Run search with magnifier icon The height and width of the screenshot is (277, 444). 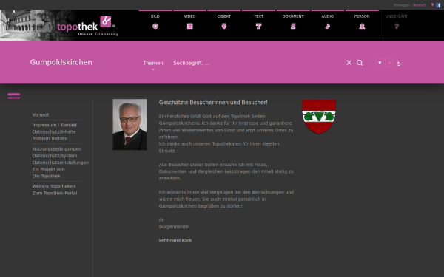point(360,63)
